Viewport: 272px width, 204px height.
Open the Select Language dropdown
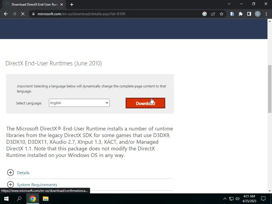point(79,103)
